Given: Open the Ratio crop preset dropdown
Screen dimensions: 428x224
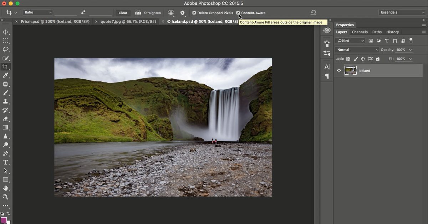Looking at the screenshot, I should (x=38, y=12).
